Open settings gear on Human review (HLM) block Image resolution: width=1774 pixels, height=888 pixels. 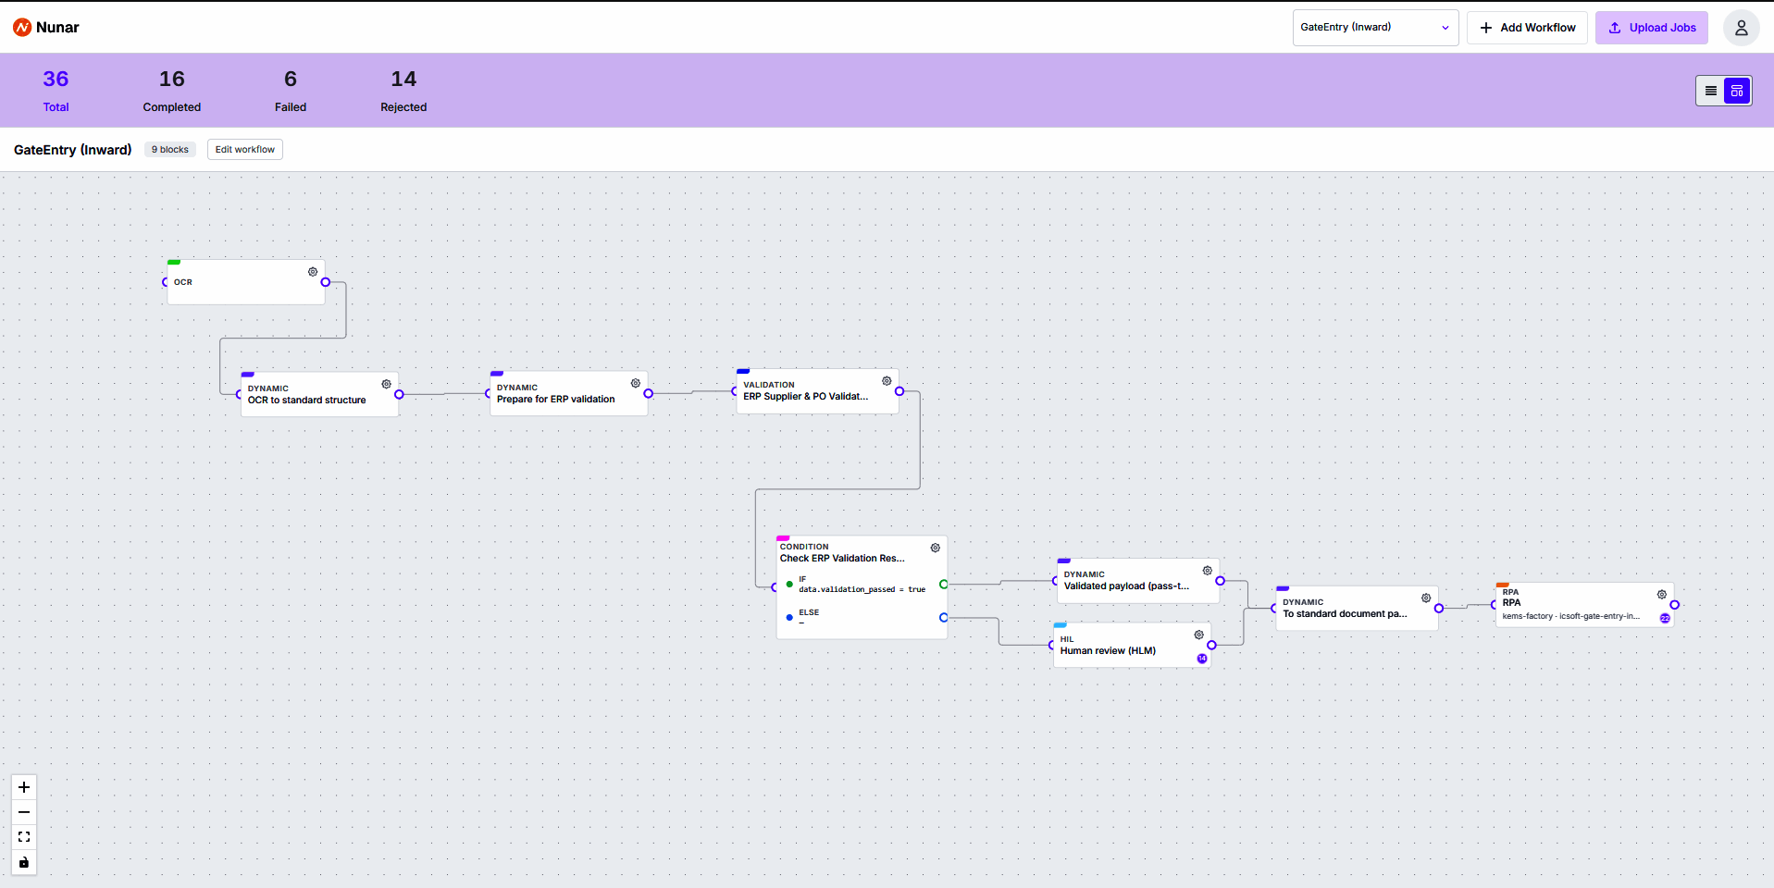pos(1198,635)
